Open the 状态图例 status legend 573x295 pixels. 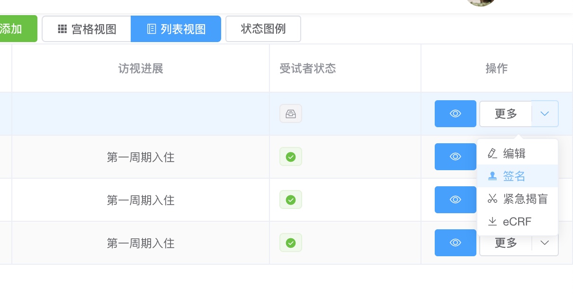pyautogui.click(x=263, y=29)
